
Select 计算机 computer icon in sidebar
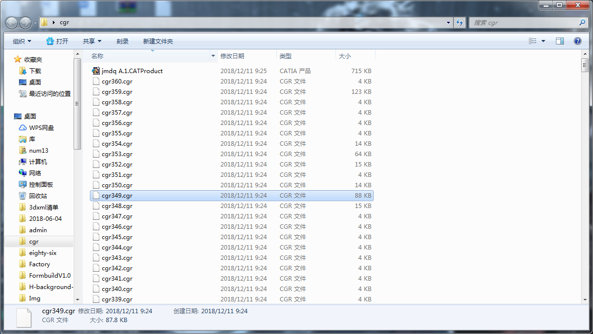[23, 162]
